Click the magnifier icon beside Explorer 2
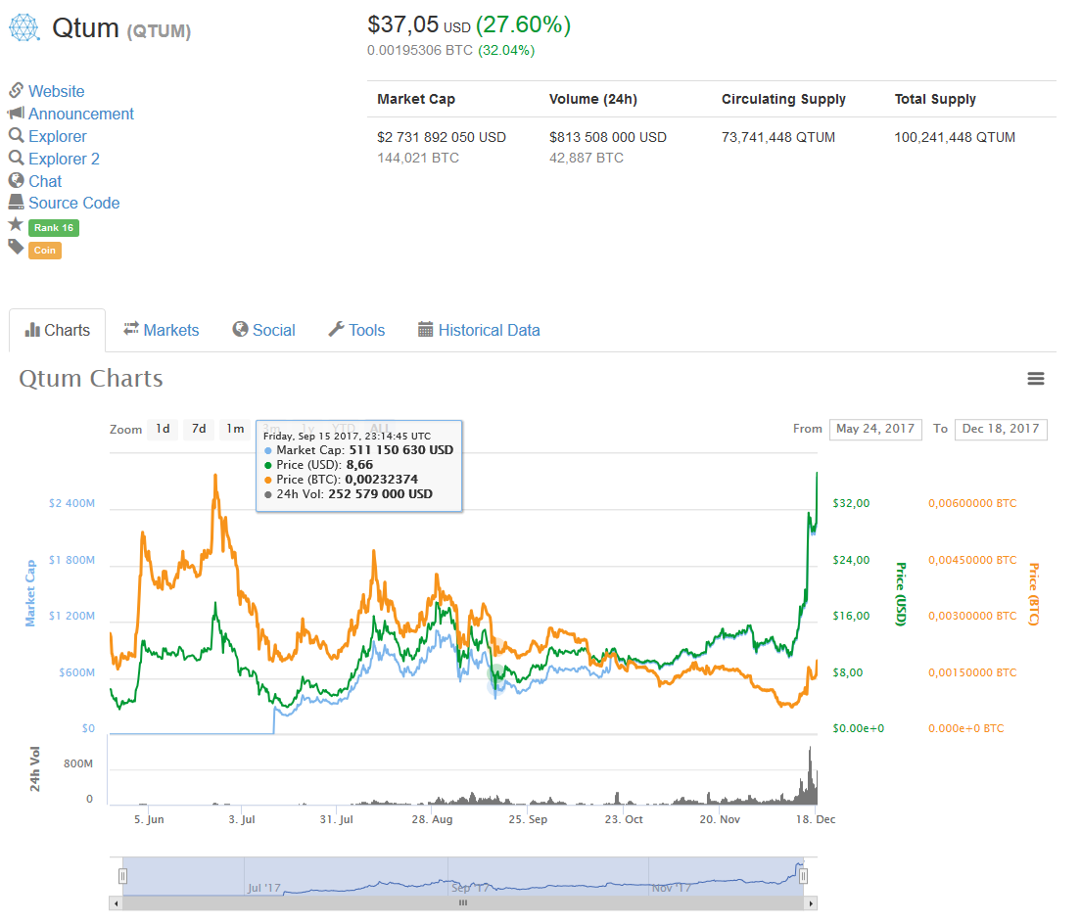This screenshot has height=924, width=1081. (x=16, y=158)
